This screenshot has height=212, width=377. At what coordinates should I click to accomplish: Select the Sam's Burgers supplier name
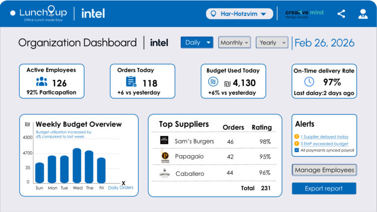tap(194, 141)
